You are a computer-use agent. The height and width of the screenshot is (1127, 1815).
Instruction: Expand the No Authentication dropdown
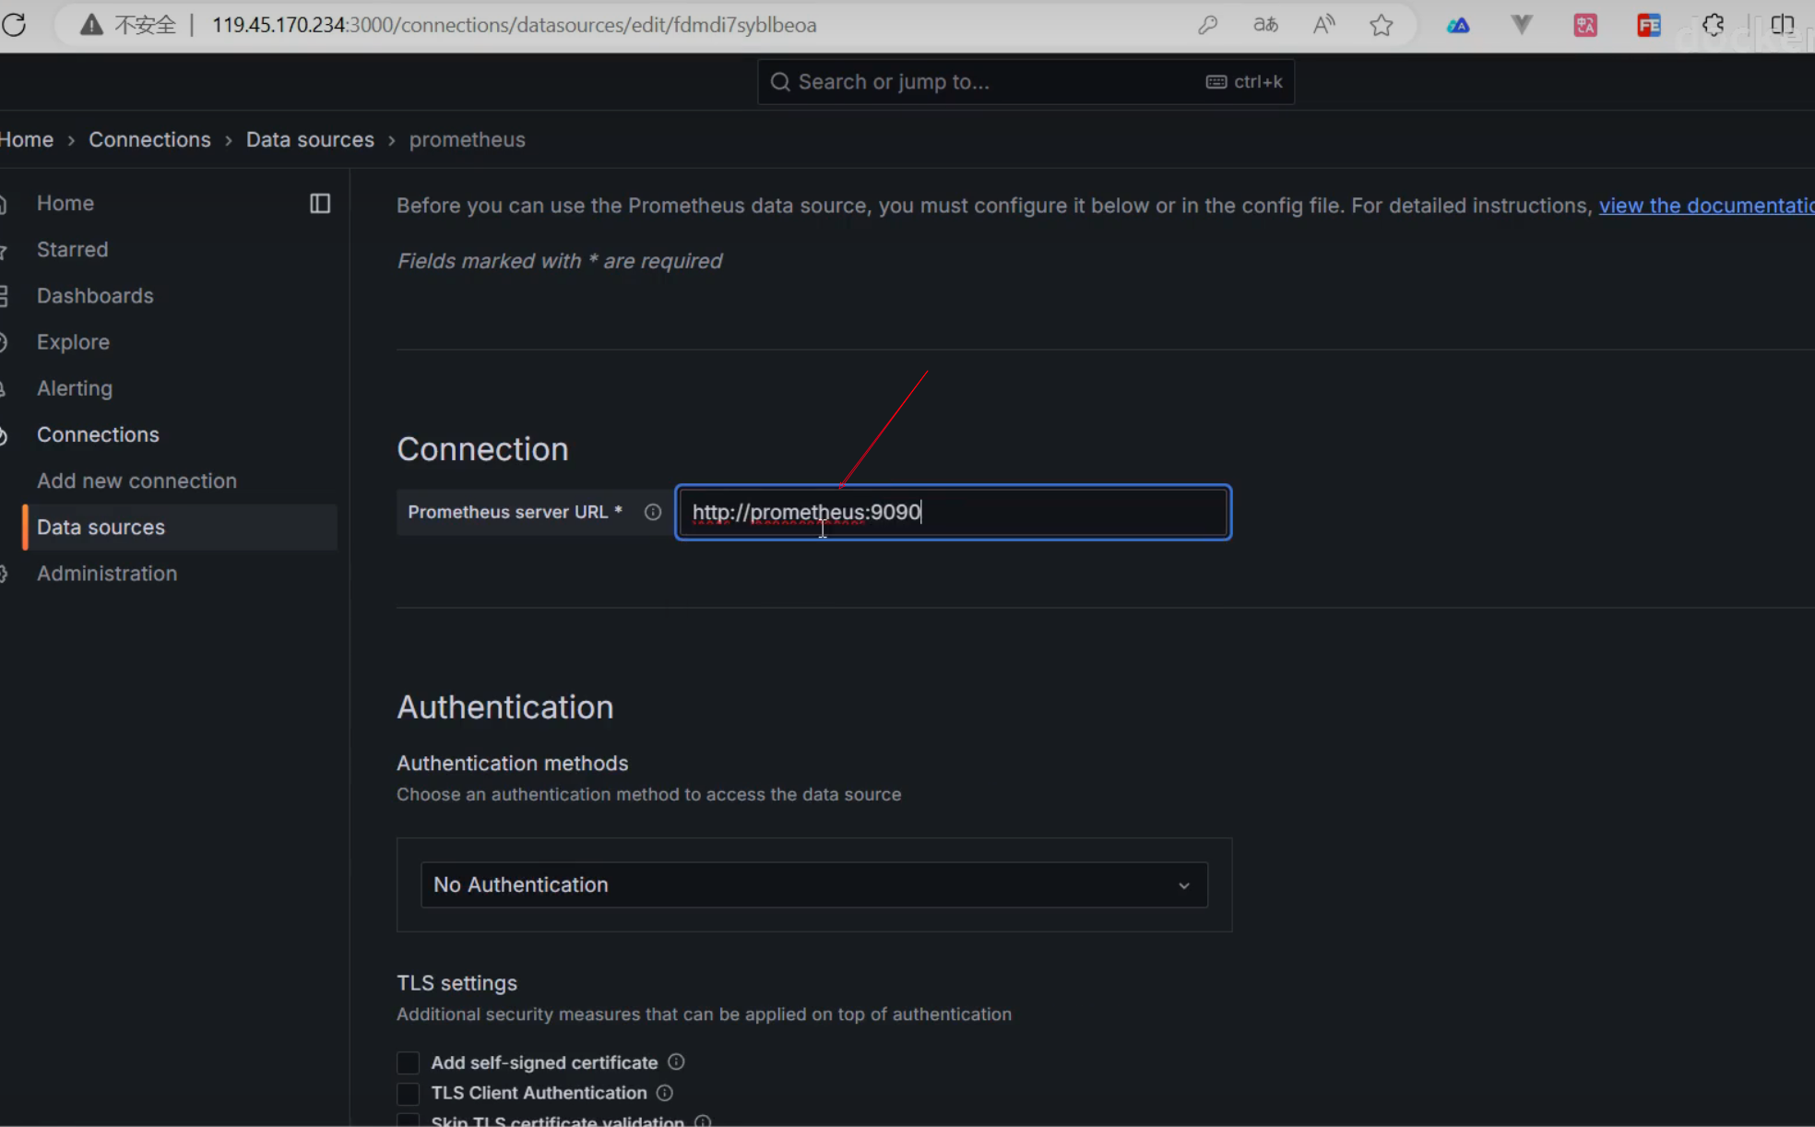coord(813,884)
